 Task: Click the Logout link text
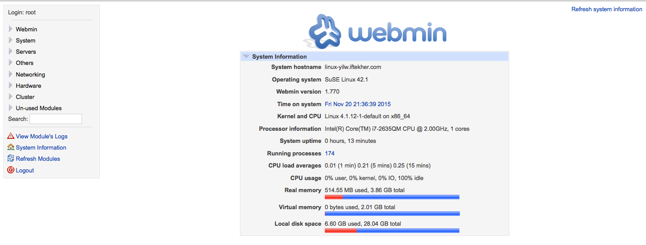pos(25,170)
